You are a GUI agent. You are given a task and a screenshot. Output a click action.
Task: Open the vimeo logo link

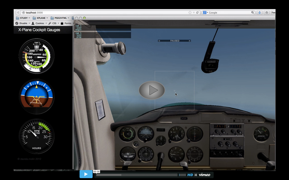click(204, 175)
